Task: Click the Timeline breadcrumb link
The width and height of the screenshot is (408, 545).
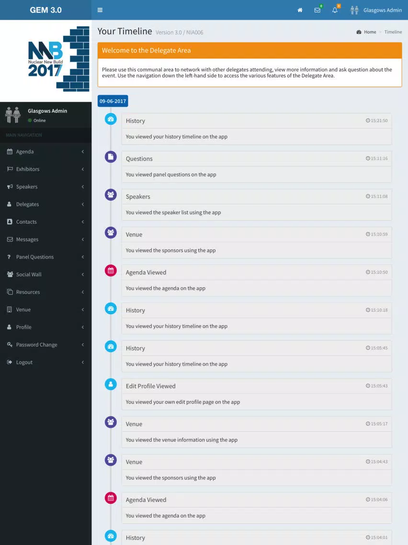Action: pos(393,32)
